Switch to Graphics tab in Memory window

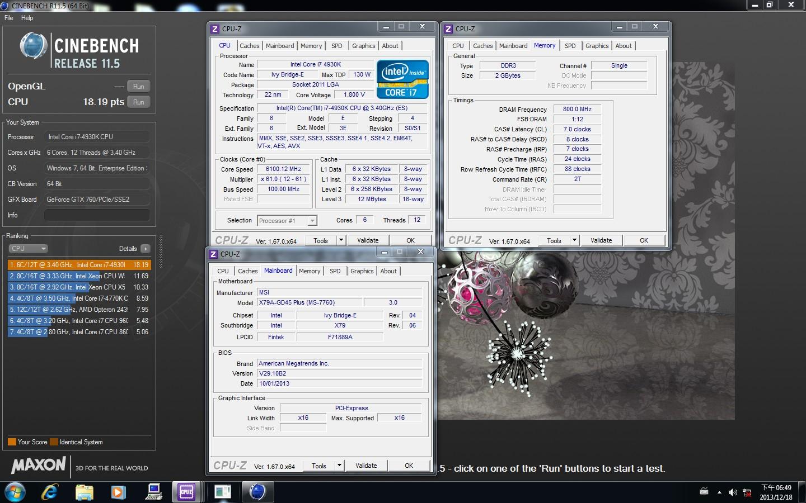click(x=597, y=46)
